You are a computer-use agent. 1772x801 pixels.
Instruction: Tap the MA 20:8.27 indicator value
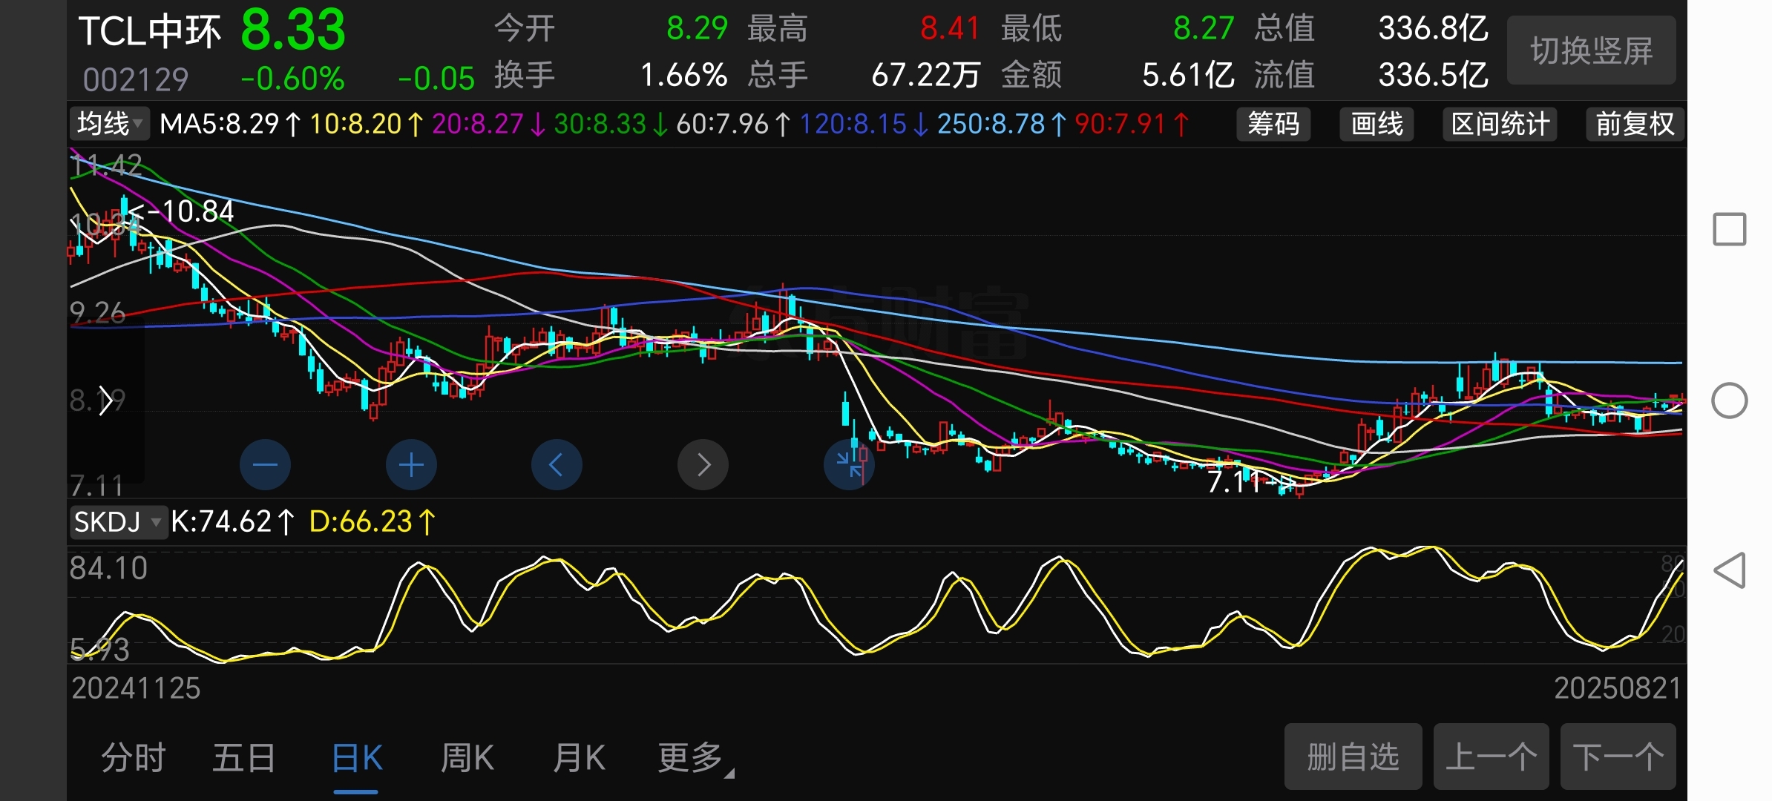[x=489, y=124]
